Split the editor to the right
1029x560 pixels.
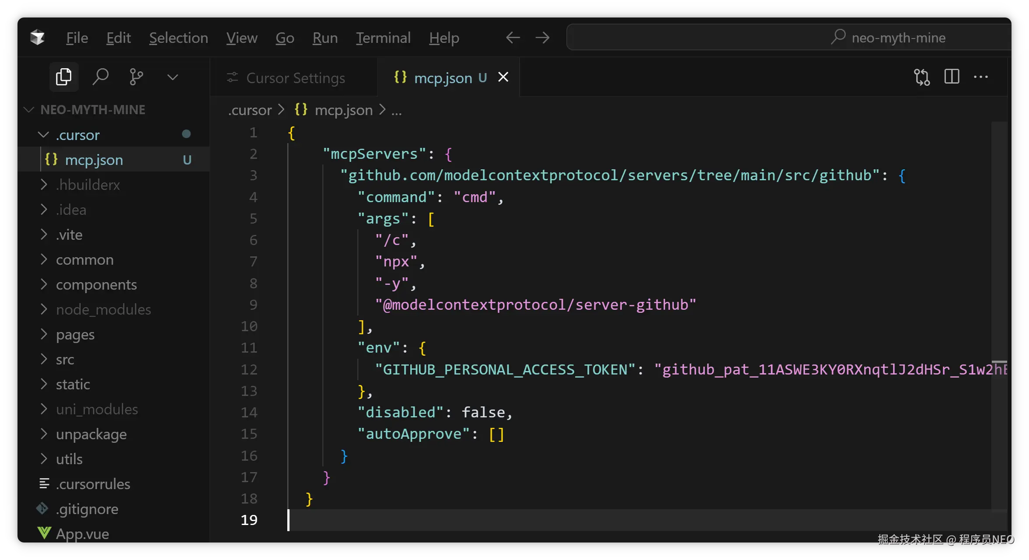[952, 77]
